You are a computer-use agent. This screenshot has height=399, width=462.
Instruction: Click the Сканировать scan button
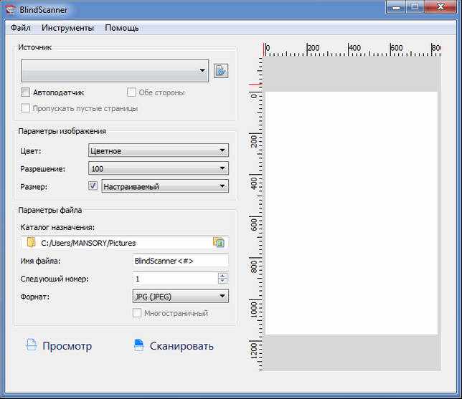[174, 346]
